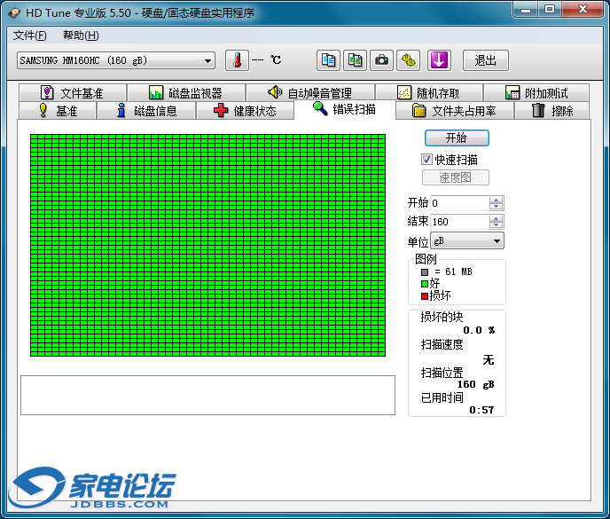
Task: Open the 文件(F) menu
Action: coord(29,35)
